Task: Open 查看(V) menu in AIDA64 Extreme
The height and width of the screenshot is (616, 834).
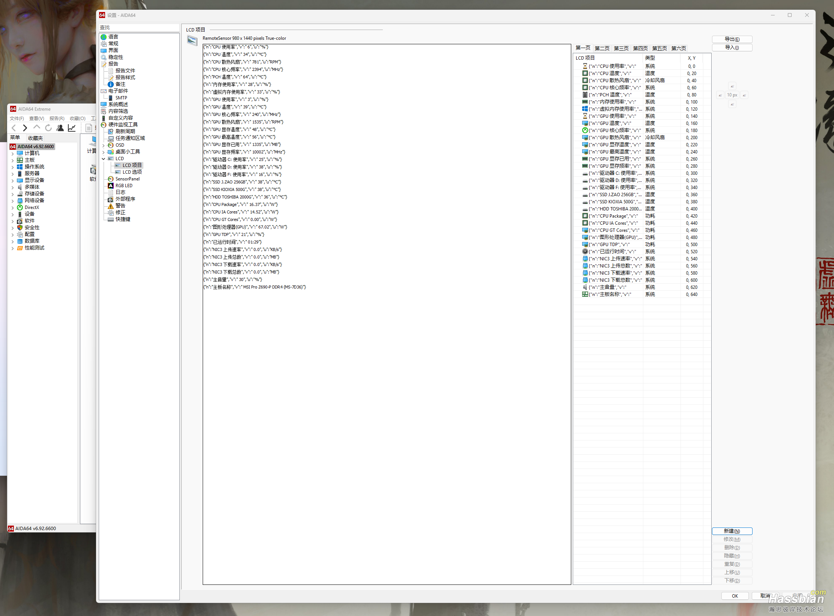Action: [x=37, y=119]
